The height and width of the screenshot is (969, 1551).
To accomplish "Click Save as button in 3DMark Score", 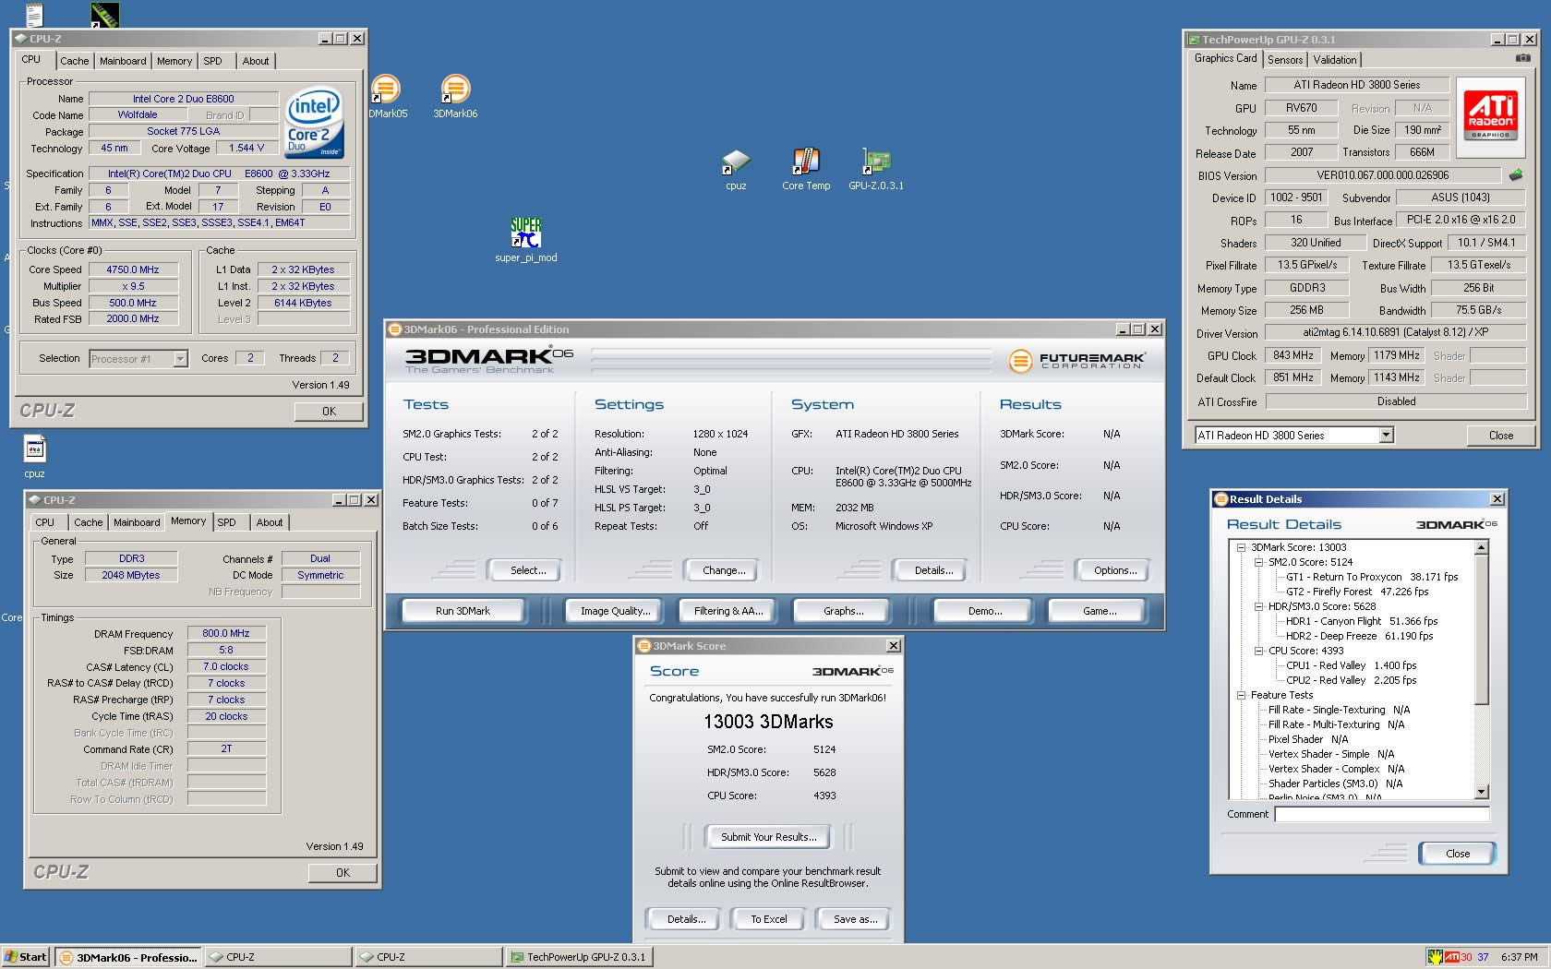I will 855,919.
